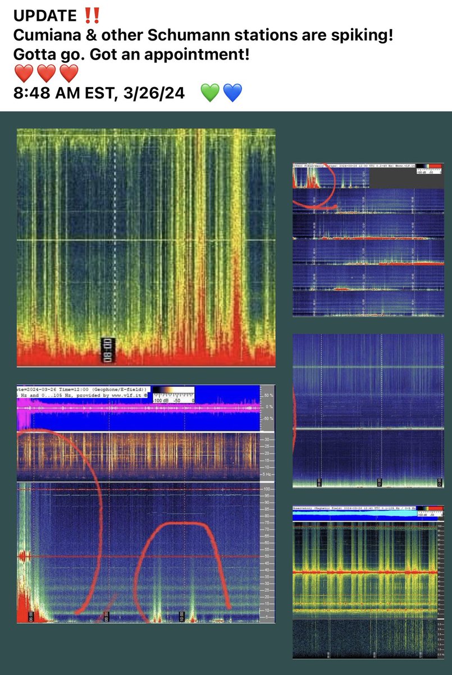
Task: Click the red double exclamation mark emoji
Action: coord(92,14)
